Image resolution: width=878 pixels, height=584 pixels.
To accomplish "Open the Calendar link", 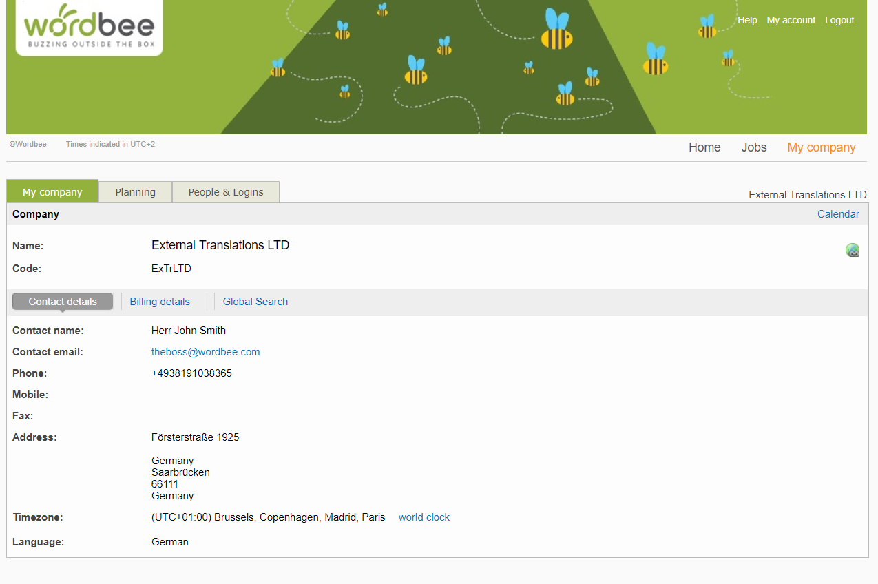I will [x=837, y=214].
